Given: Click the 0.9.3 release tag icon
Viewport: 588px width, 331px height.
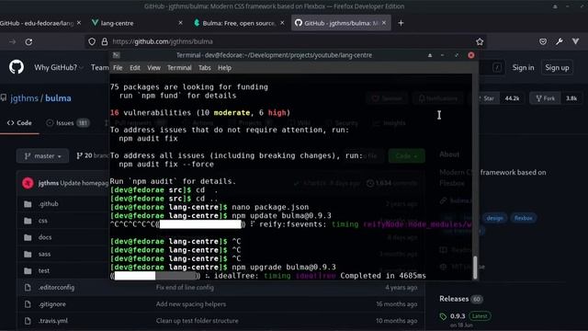Looking at the screenshot, I should 443,316.
